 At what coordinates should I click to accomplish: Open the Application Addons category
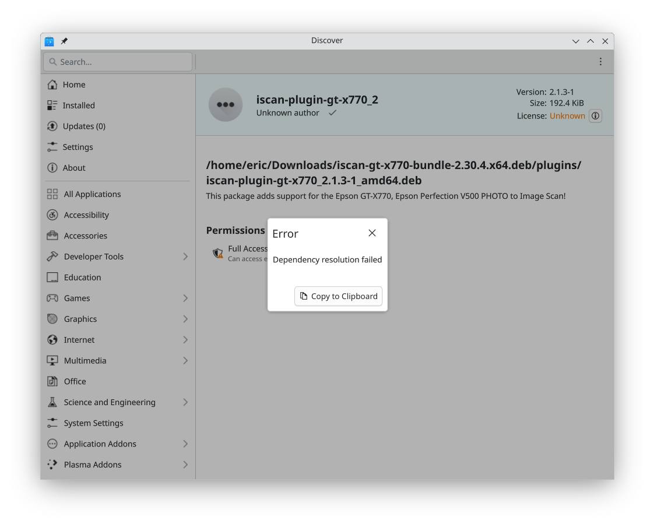tap(118, 444)
